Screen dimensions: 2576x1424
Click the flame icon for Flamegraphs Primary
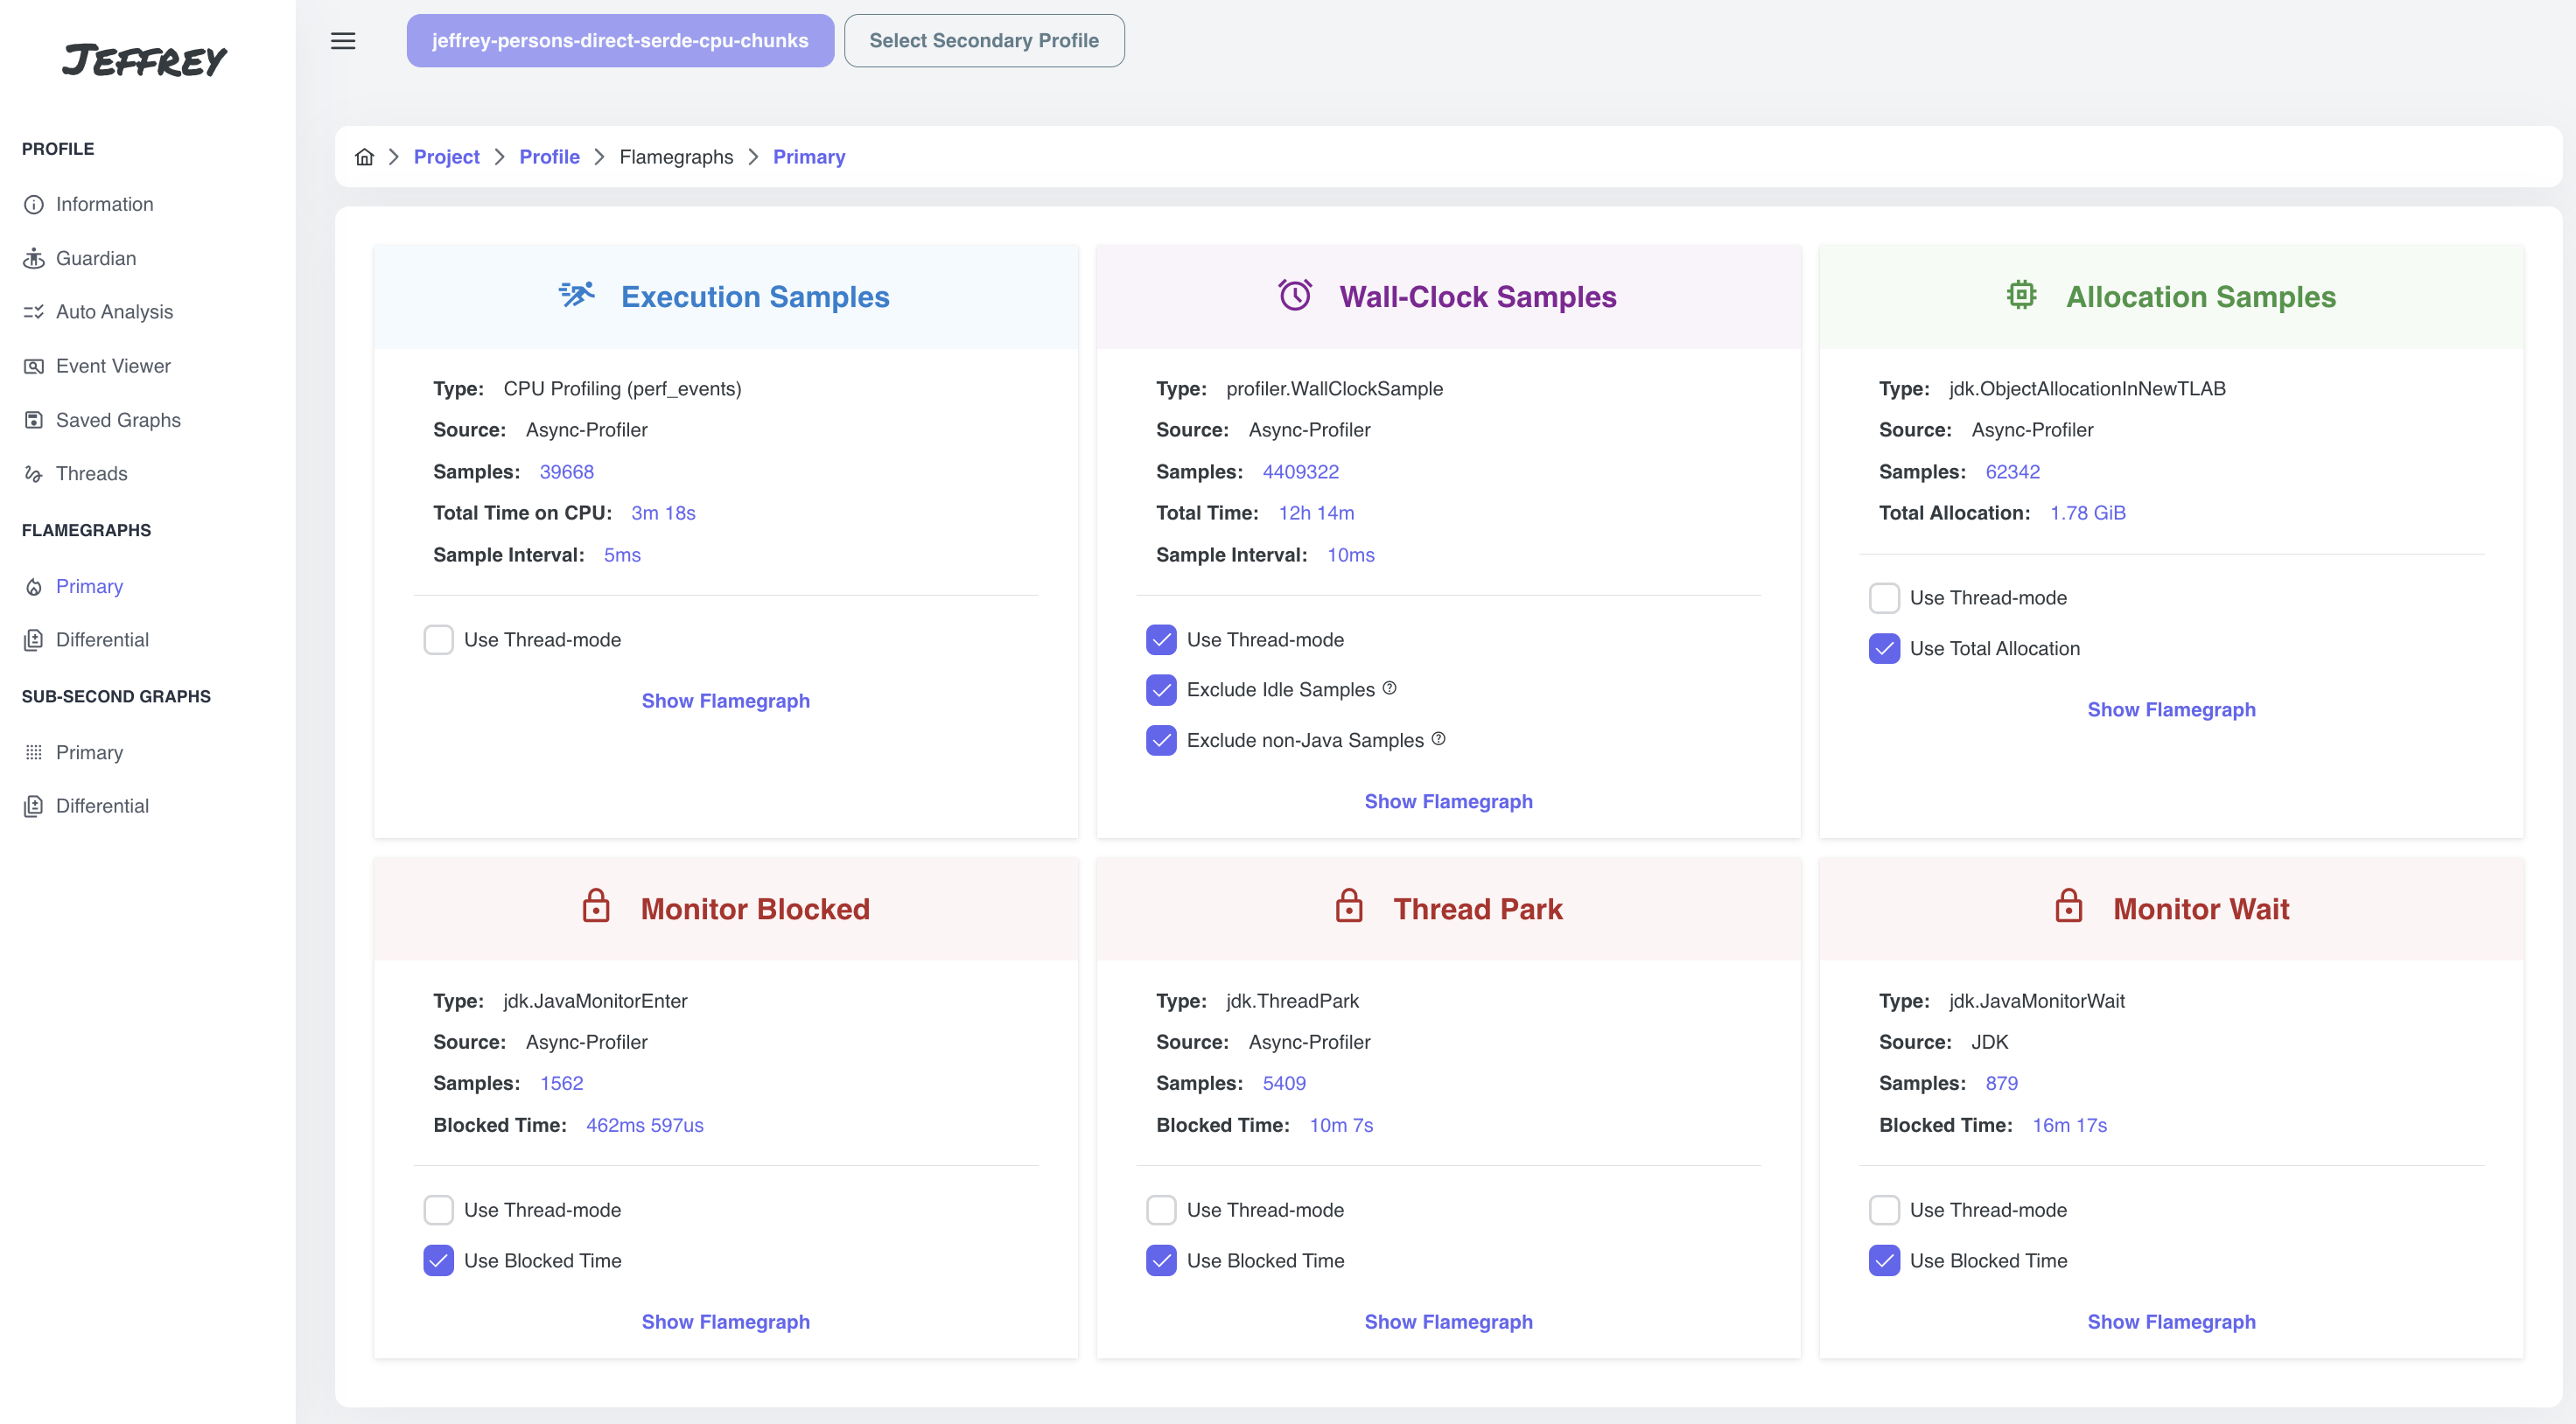(34, 587)
